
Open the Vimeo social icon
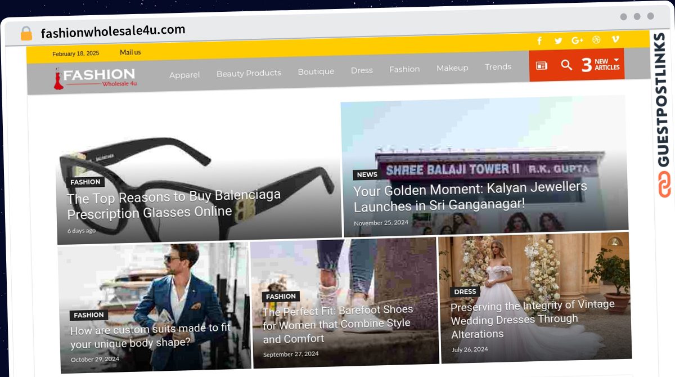click(615, 39)
